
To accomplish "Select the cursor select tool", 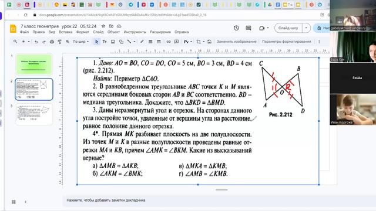I will click(x=96, y=42).
